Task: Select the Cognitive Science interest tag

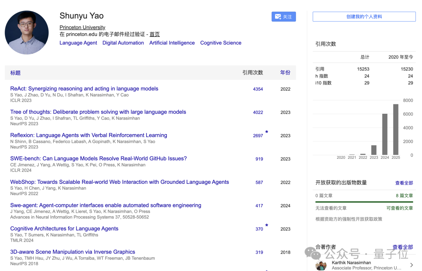Action: tap(221, 43)
